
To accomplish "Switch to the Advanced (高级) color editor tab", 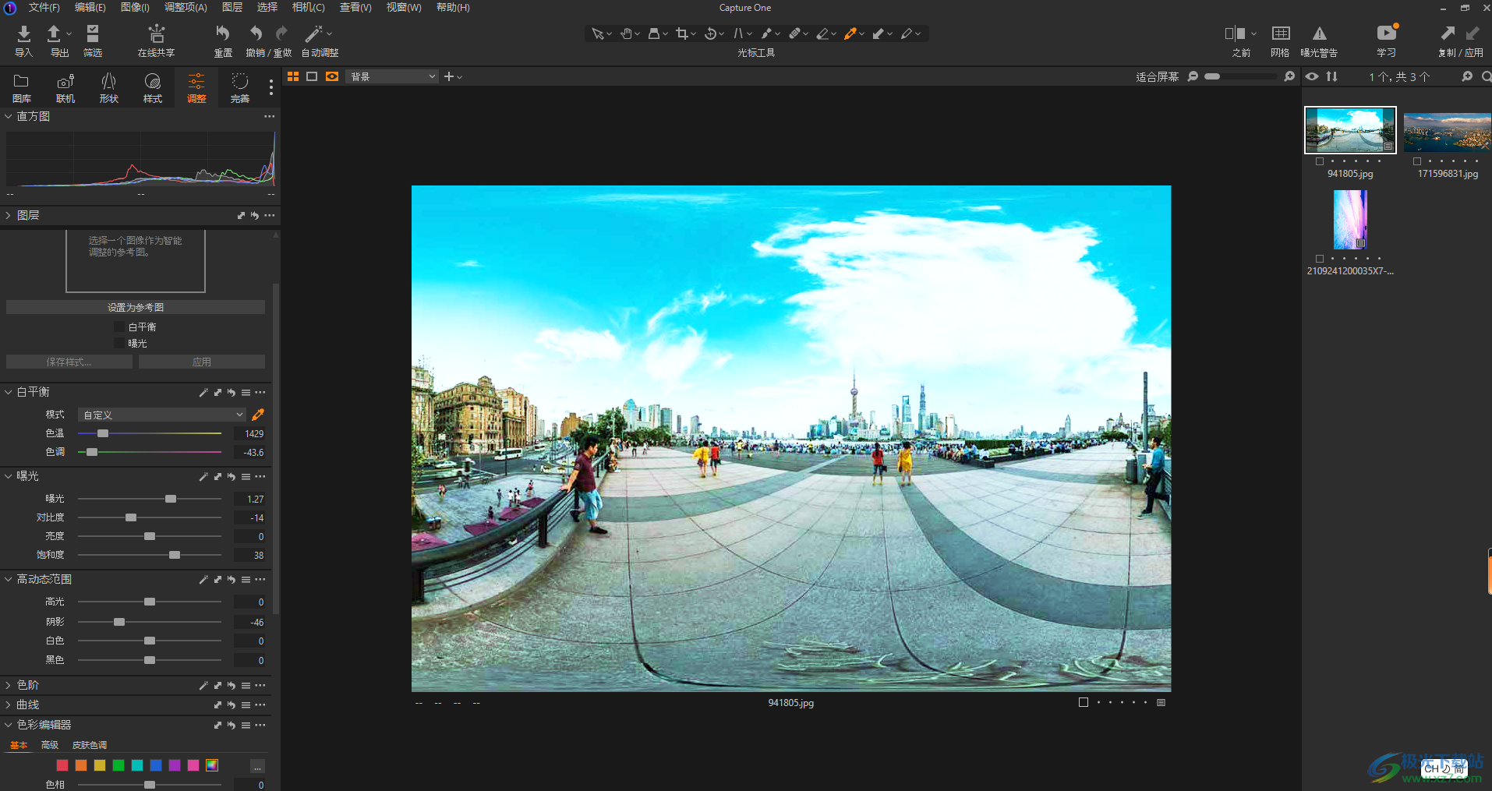I will tap(50, 745).
